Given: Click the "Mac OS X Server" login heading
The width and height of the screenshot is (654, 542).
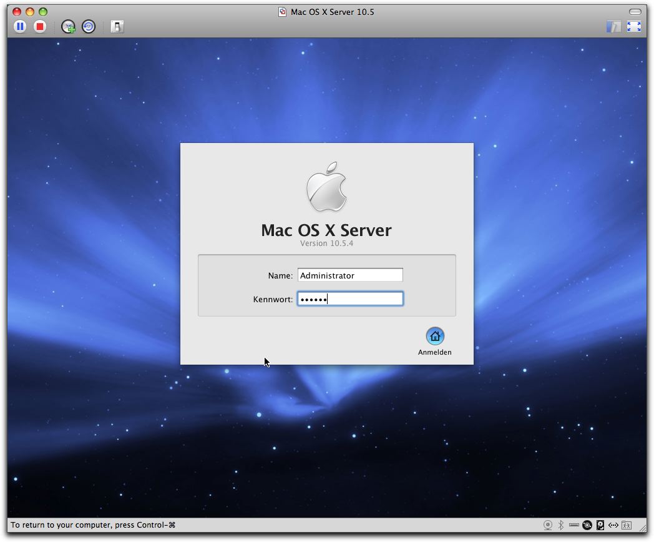Looking at the screenshot, I should [326, 230].
